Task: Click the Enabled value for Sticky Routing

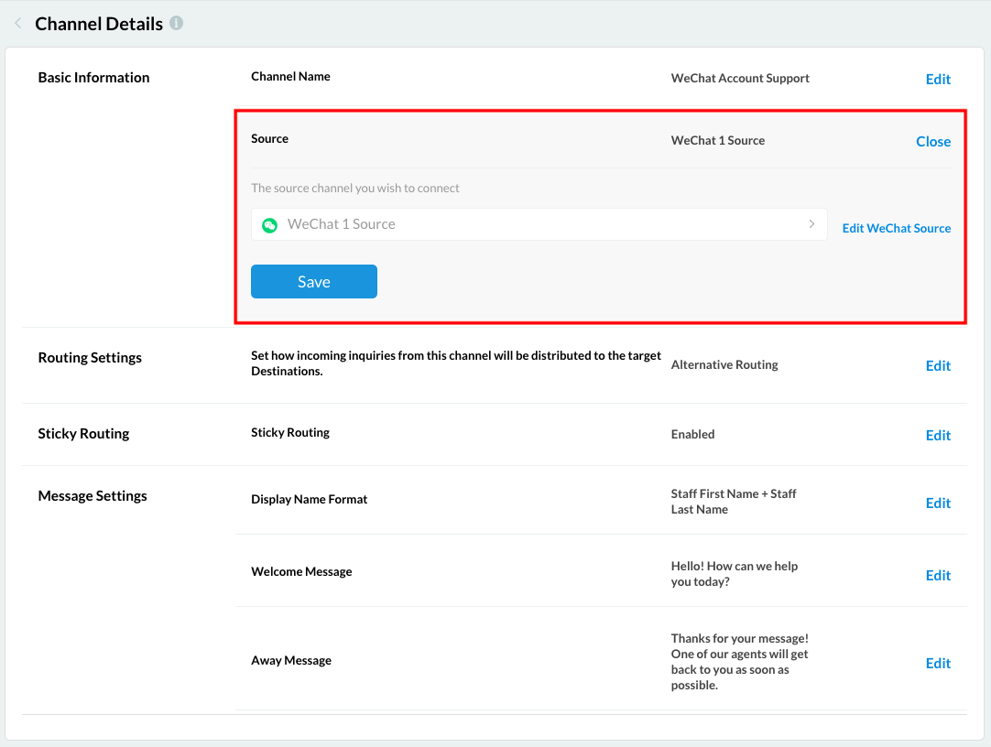Action: 692,435
